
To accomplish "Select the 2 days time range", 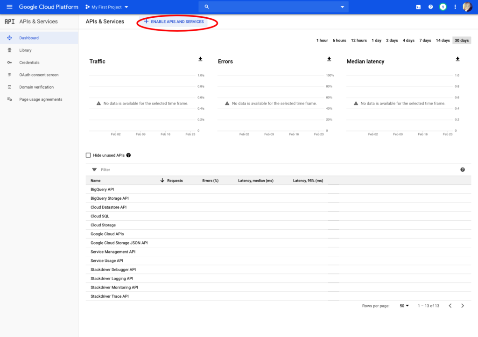I will tap(392, 40).
